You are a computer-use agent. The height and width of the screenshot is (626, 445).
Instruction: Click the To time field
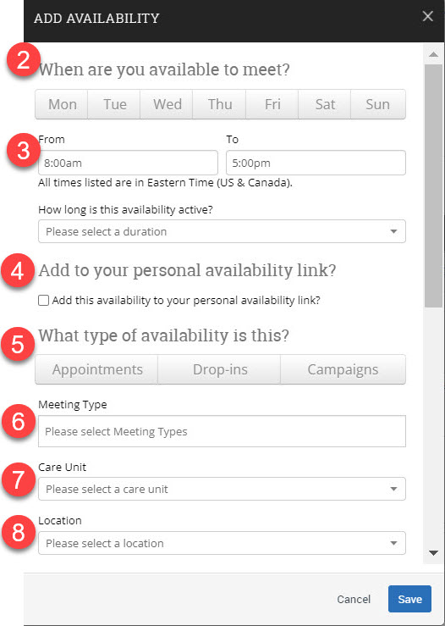pyautogui.click(x=316, y=163)
